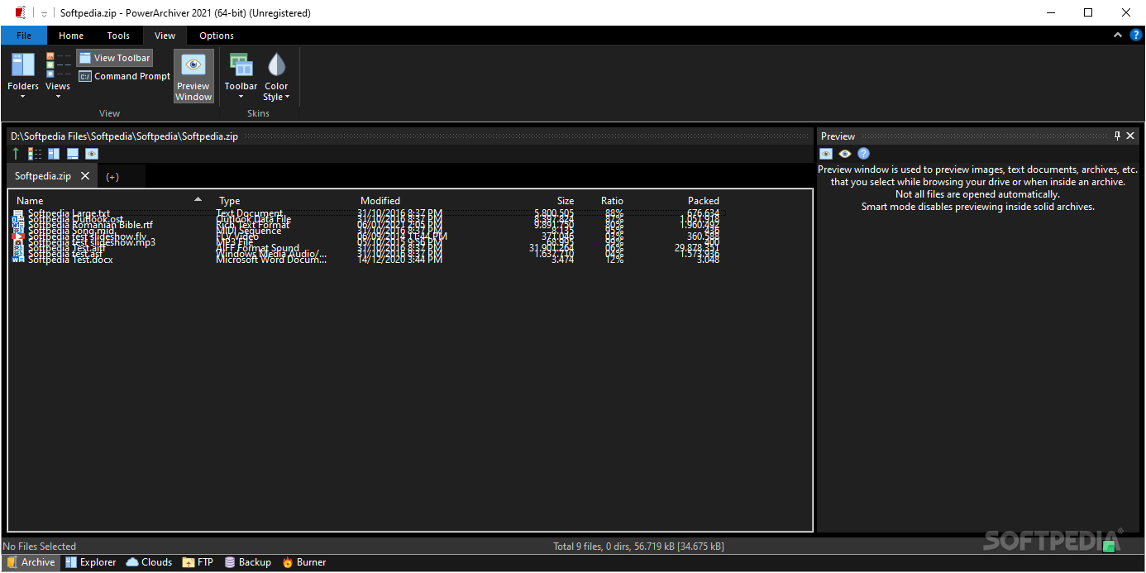Switch to the Home ribbon tab
This screenshot has height=573, width=1146.
pyautogui.click(x=71, y=36)
